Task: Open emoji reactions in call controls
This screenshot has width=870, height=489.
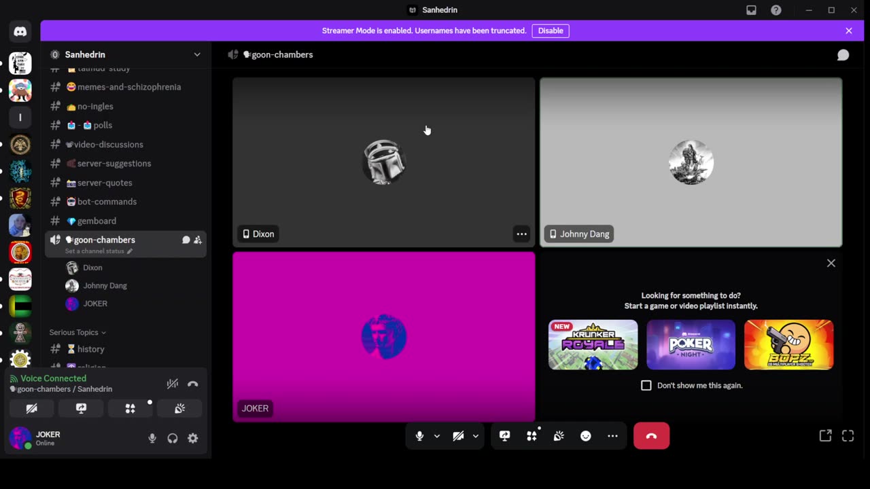Action: point(586,436)
